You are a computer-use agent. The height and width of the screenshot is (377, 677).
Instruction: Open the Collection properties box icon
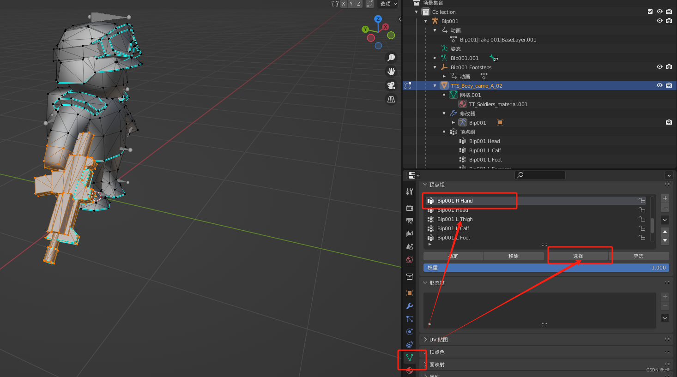pyautogui.click(x=410, y=276)
